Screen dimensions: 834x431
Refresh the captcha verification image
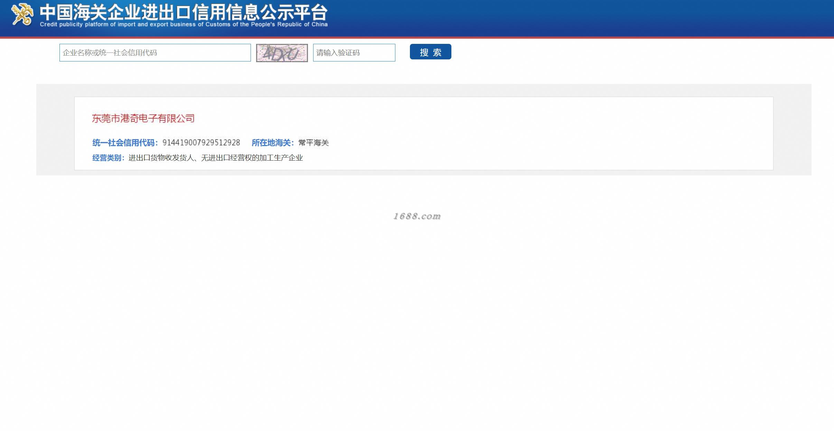(282, 53)
